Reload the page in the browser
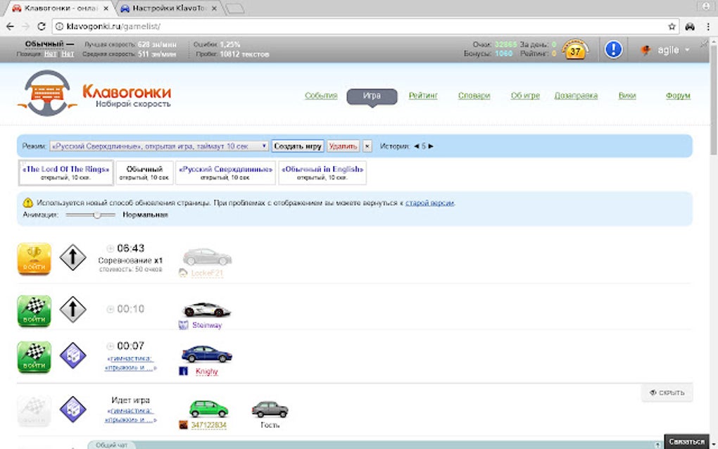Viewport: 718px width, 449px height. coord(42,27)
